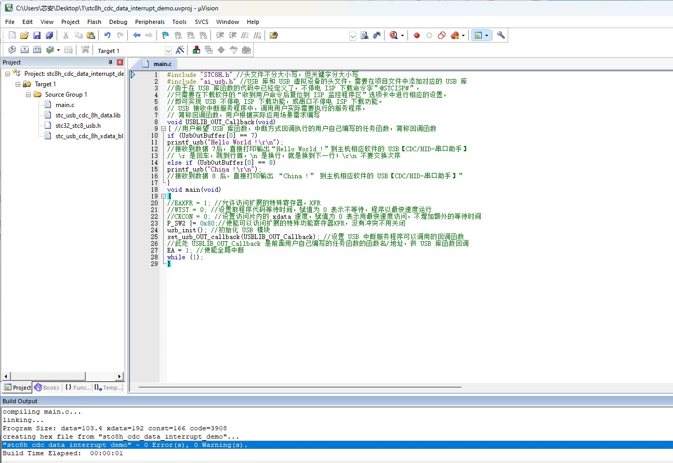
Task: Switch to the Books panel tab
Action: pyautogui.click(x=47, y=387)
